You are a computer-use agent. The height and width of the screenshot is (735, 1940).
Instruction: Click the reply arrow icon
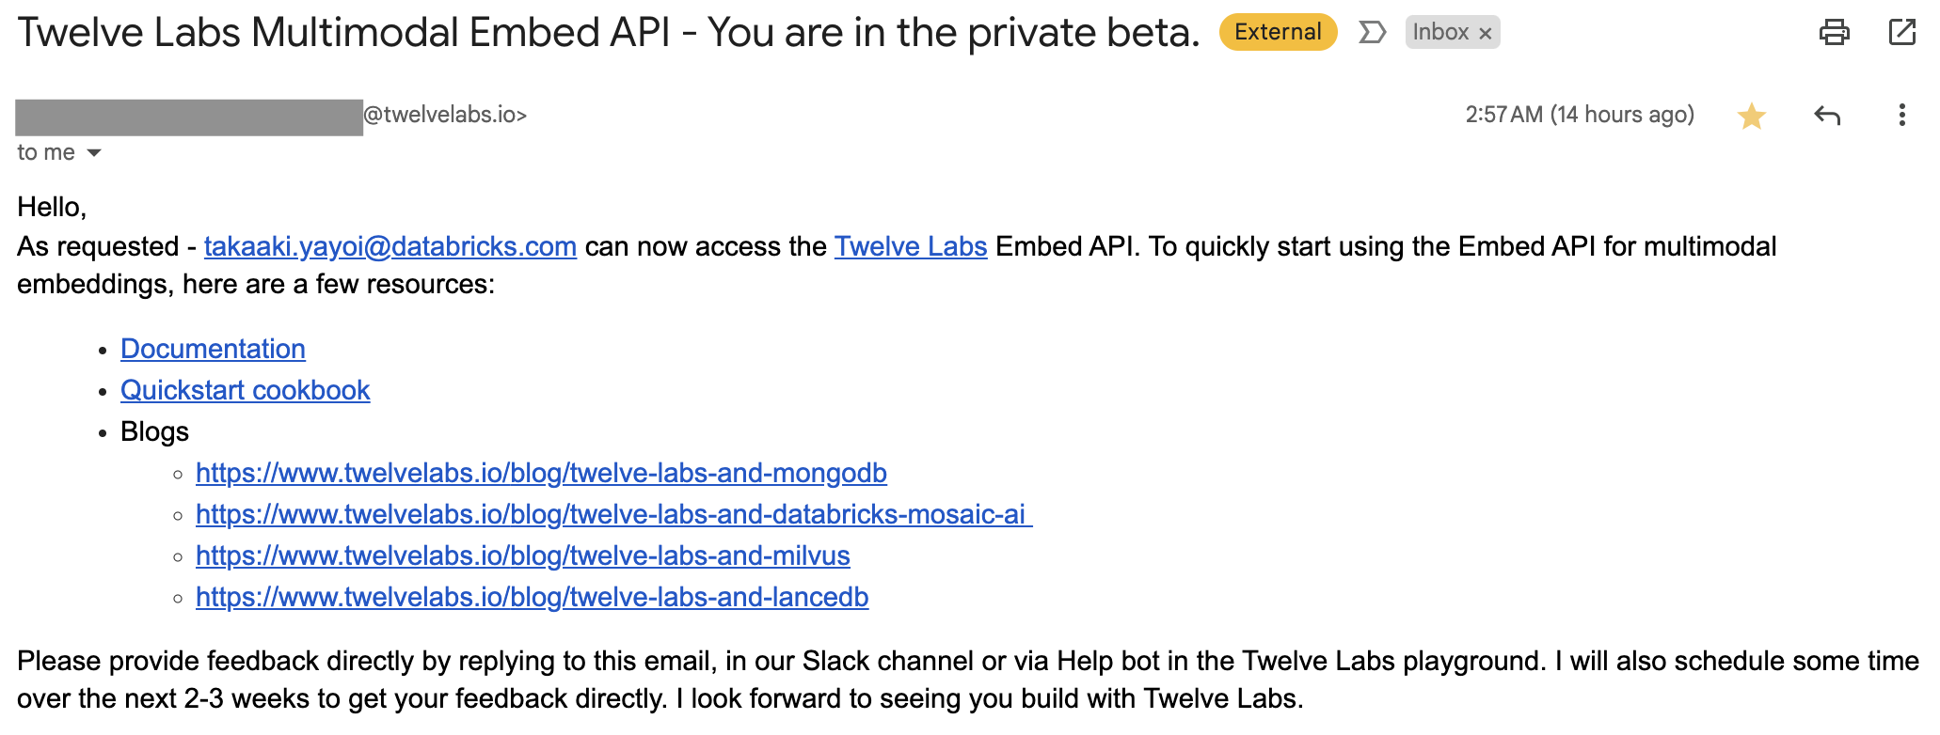[1825, 114]
